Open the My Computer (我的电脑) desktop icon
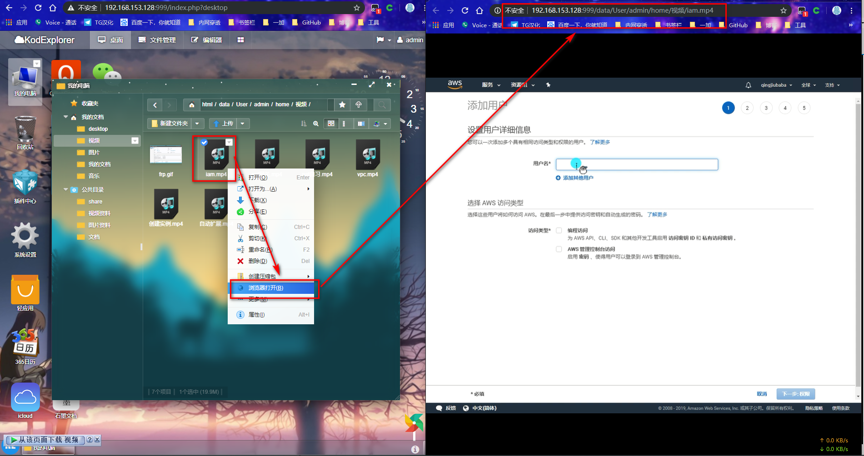Viewport: 864px width, 456px height. click(x=25, y=82)
